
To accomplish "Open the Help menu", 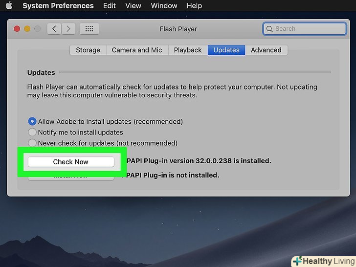I will 194,6.
